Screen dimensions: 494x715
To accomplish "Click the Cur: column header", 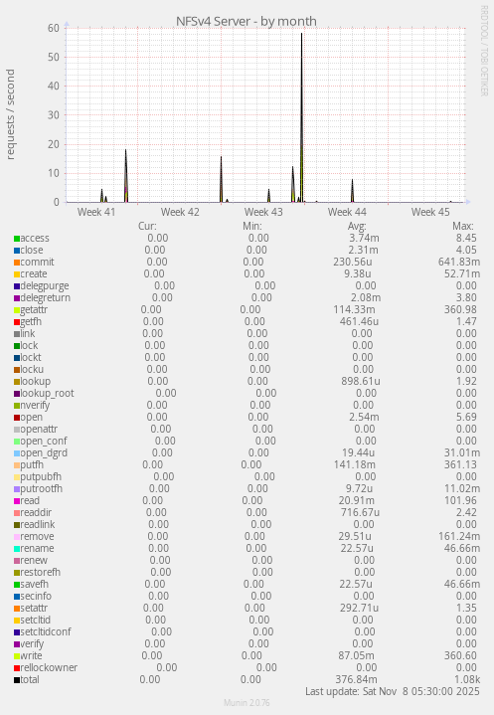I will coord(147,226).
